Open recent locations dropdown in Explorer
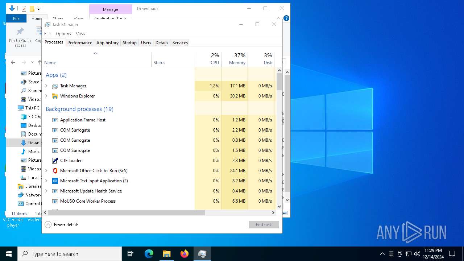 click(x=32, y=62)
